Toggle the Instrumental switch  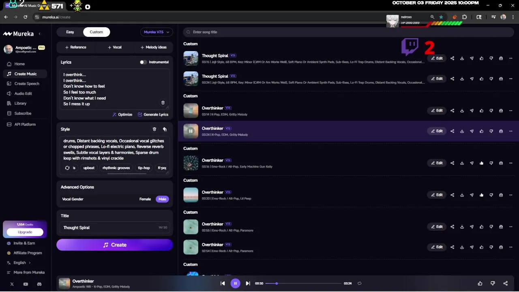(143, 62)
